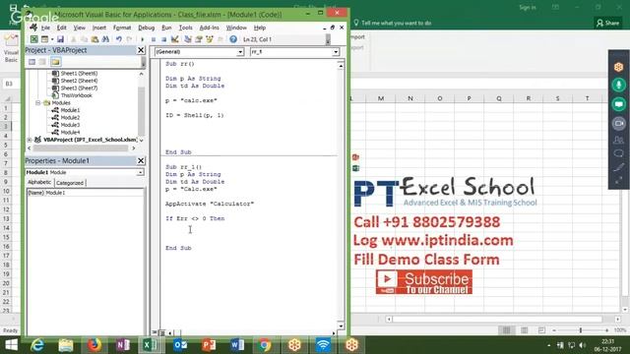Click Excel zoom in plus button
Image resolution: width=630 pixels, height=354 pixels.
(x=606, y=330)
